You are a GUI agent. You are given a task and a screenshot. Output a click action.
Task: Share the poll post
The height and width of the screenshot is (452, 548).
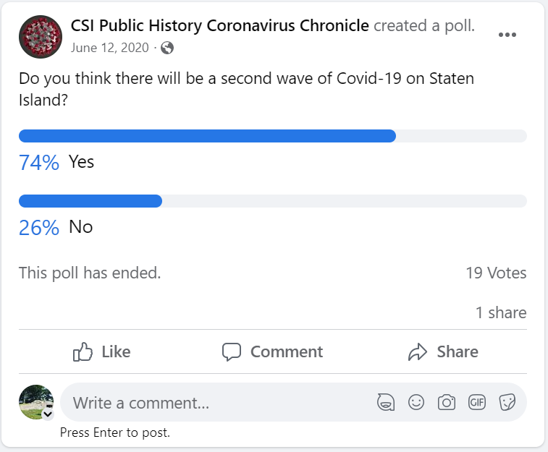pyautogui.click(x=443, y=352)
